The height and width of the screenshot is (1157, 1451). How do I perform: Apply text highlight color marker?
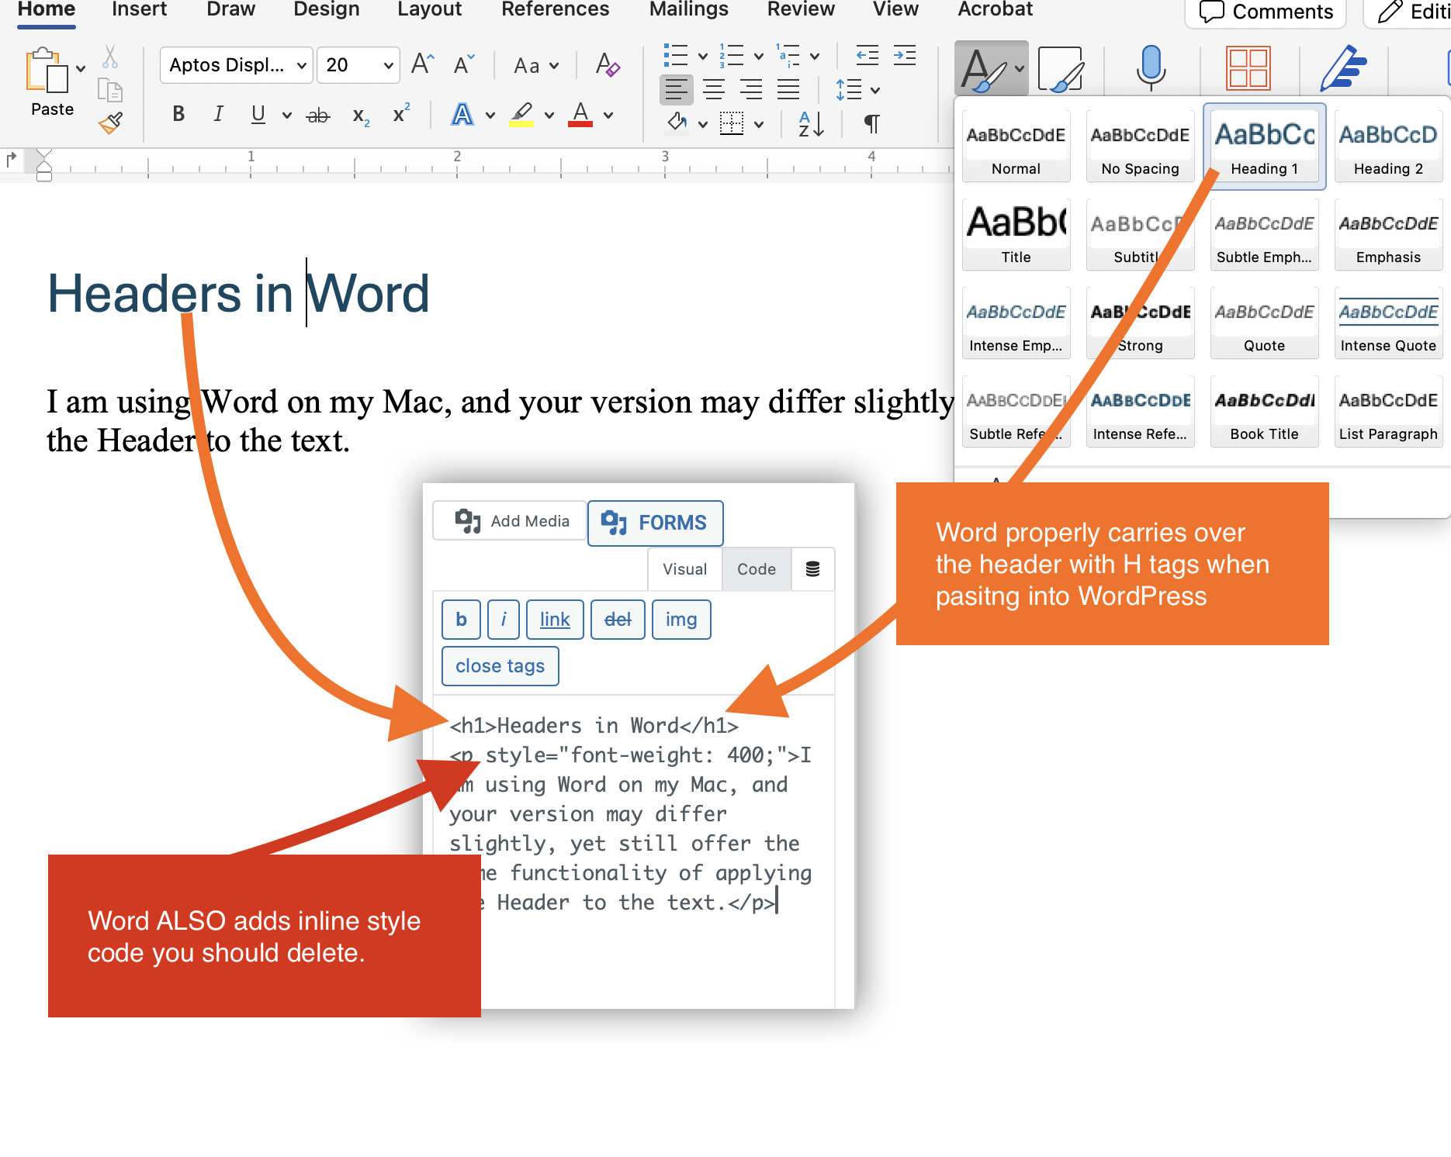(x=521, y=115)
